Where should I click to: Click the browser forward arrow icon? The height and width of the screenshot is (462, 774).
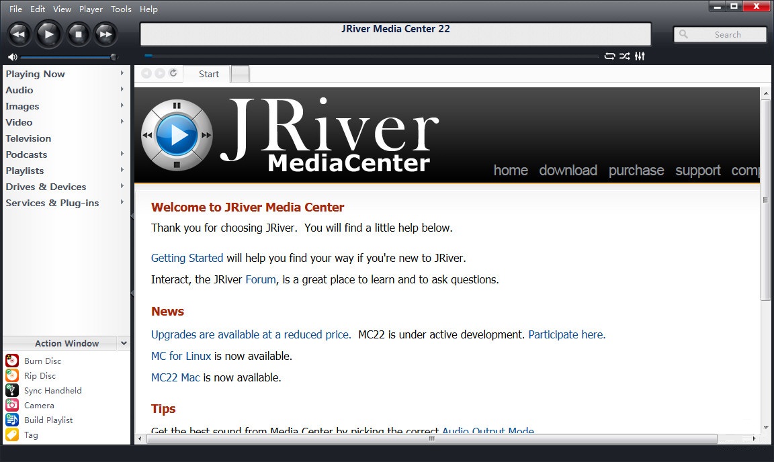160,74
